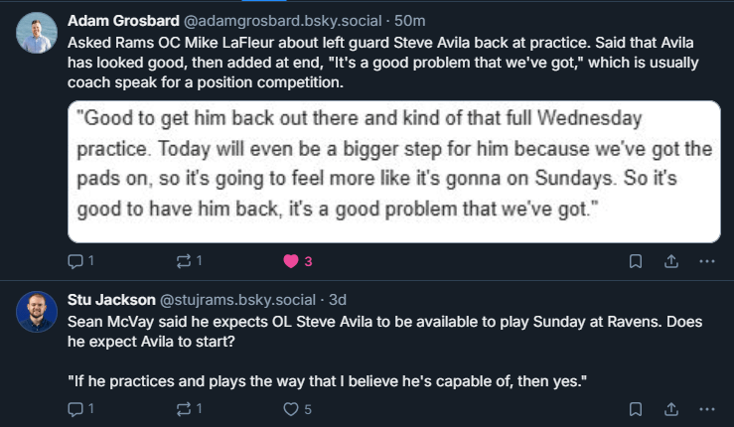Image resolution: width=734 pixels, height=427 pixels.
Task: Reply to Adam Grosbard's post
Action: point(75,261)
